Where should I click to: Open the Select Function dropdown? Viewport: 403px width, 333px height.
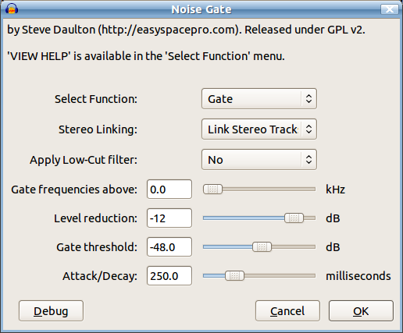(x=259, y=99)
